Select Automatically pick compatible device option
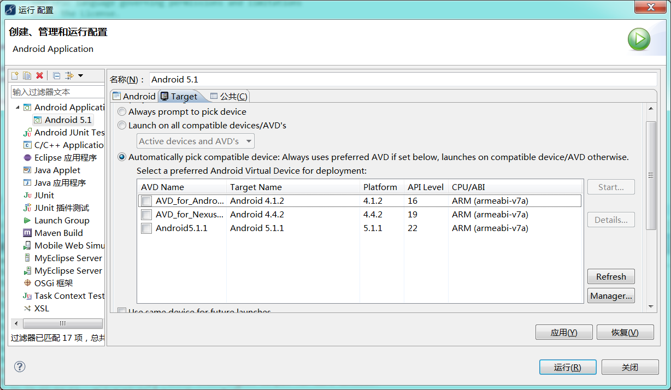The image size is (671, 390). (373, 157)
